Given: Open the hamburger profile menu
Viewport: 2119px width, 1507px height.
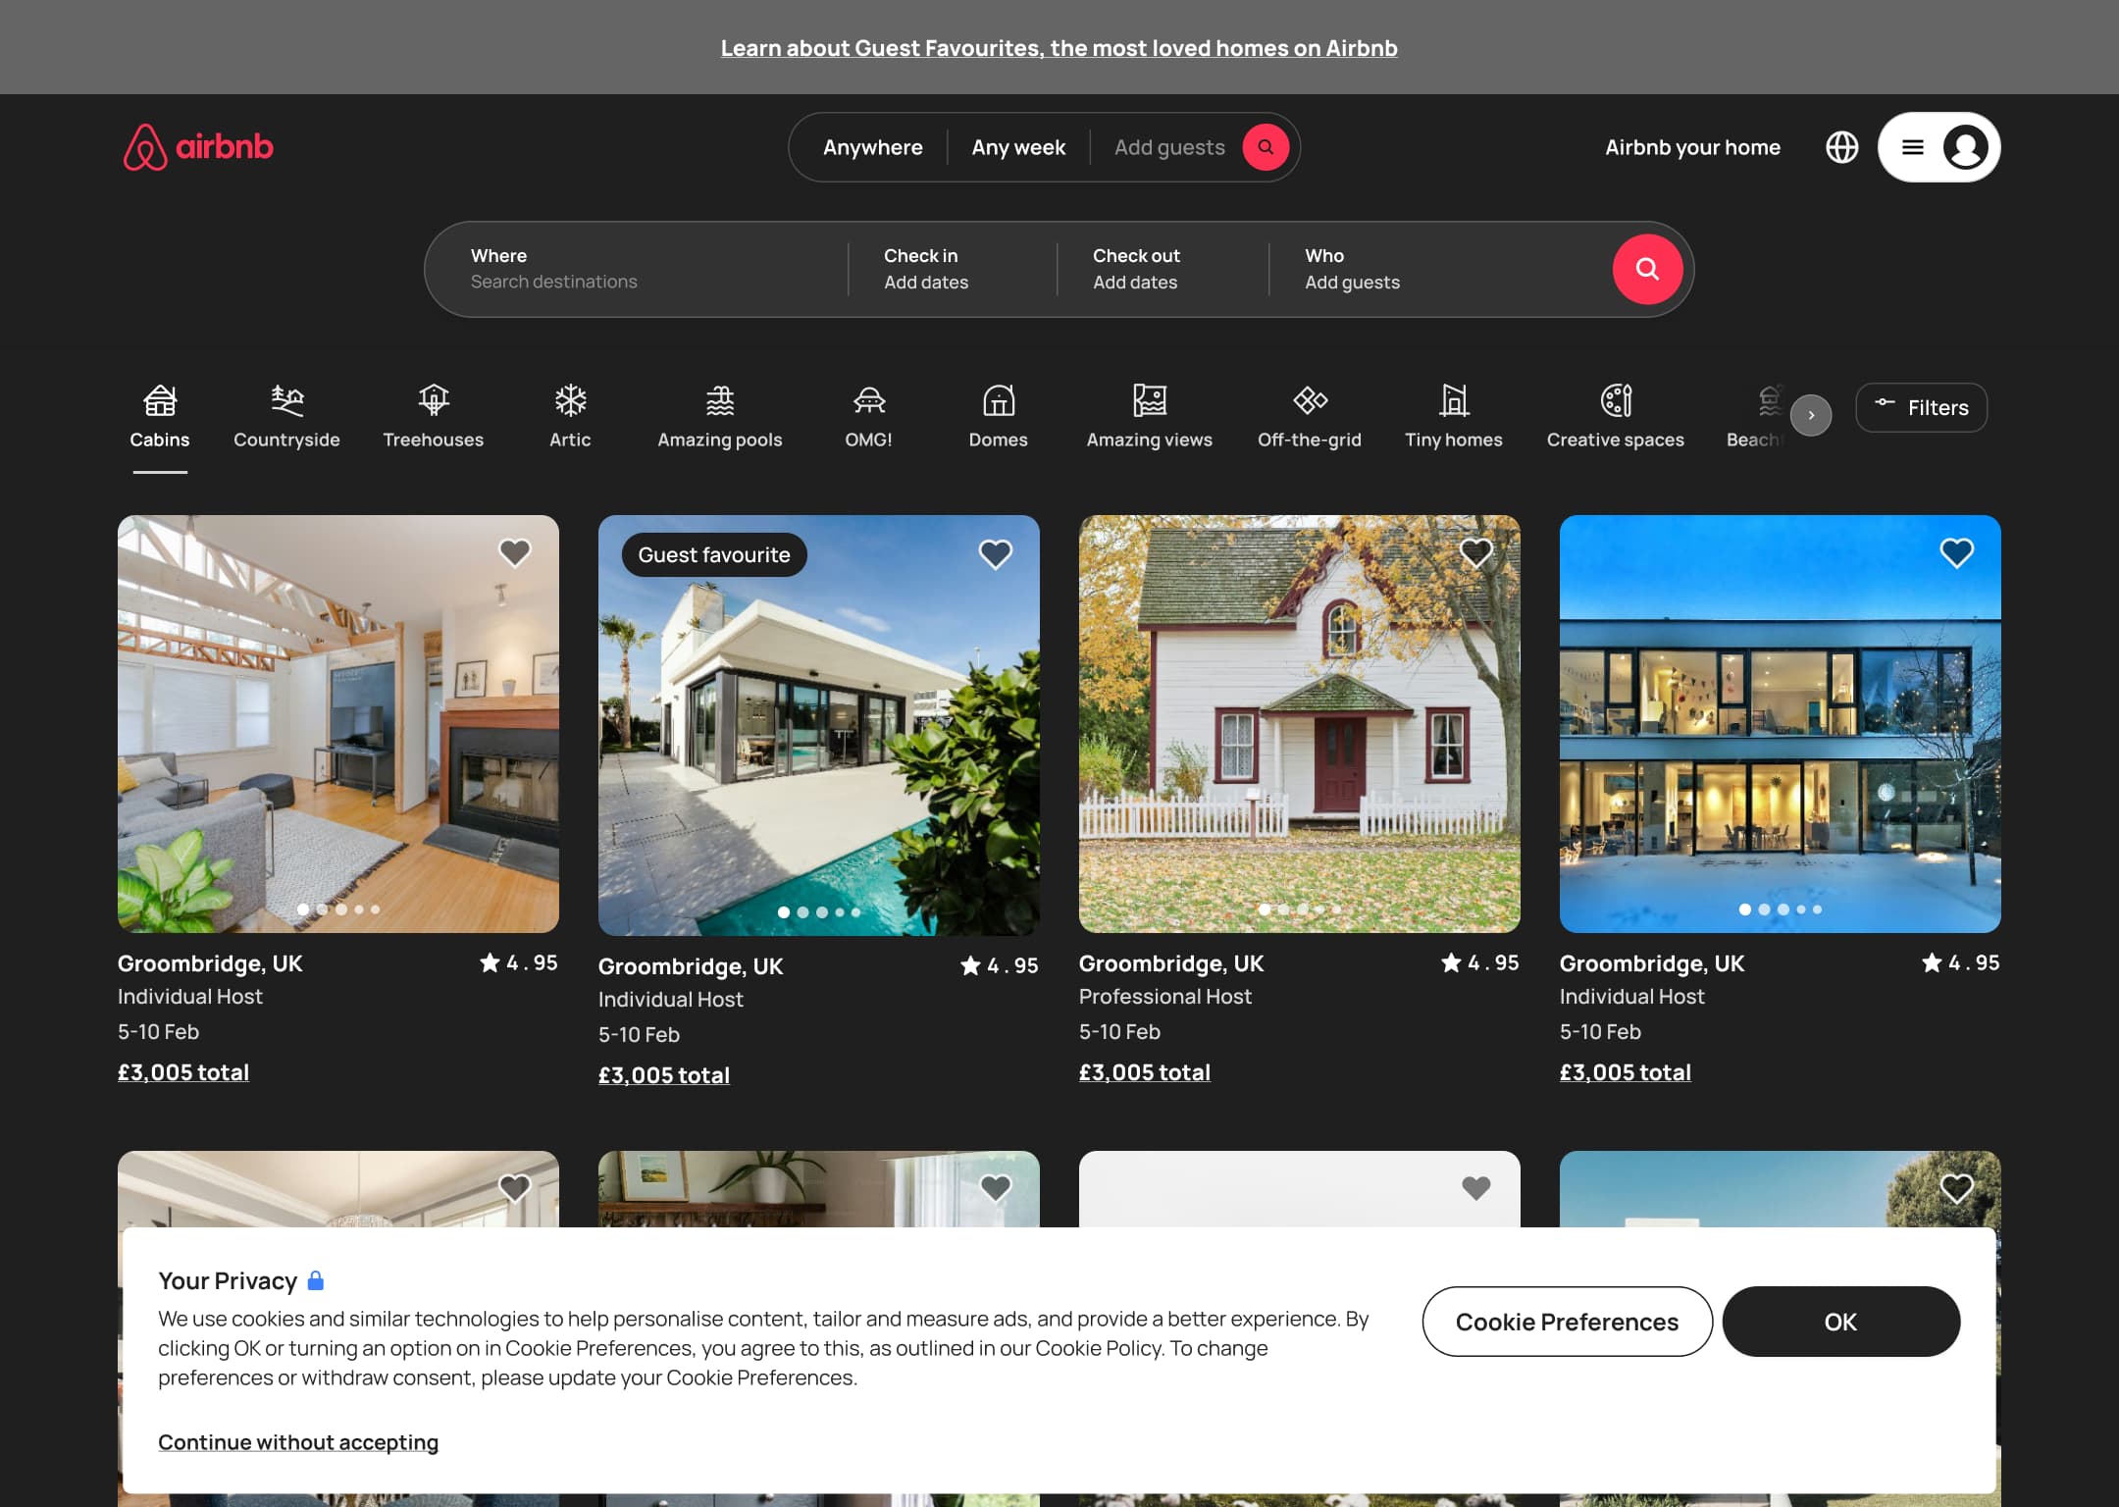Looking at the screenshot, I should [1938, 147].
